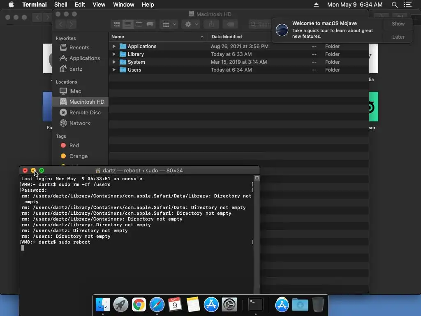Open Google Chrome from the Dock
421x316 pixels.
coord(139,304)
